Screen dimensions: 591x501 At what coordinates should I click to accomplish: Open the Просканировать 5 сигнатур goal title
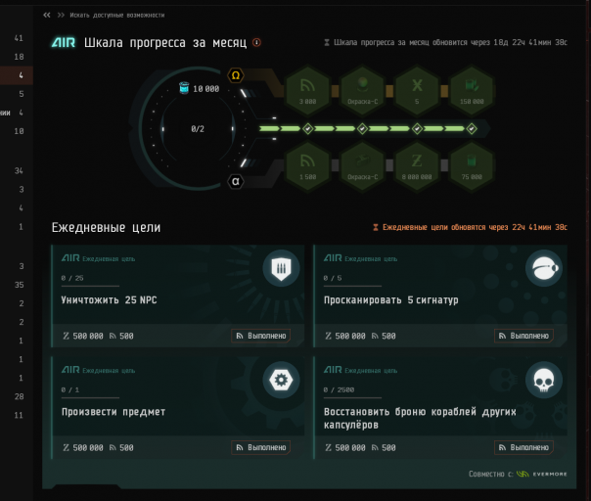tap(390, 300)
